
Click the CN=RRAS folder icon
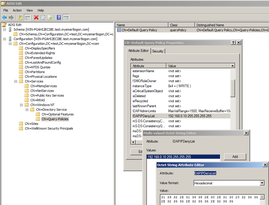click(x=27, y=100)
